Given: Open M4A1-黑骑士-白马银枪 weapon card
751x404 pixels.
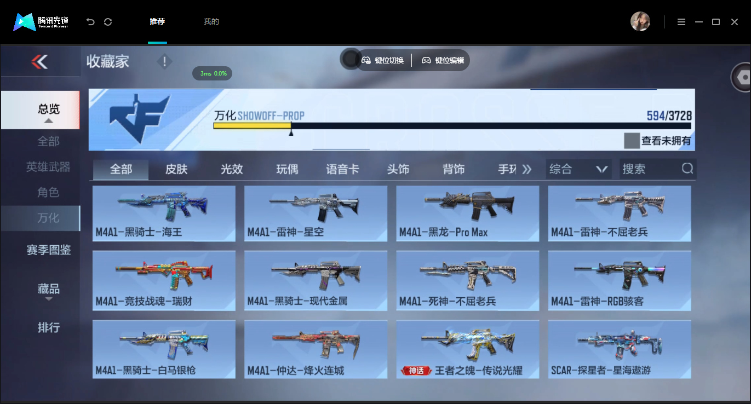Looking at the screenshot, I should coord(164,349).
